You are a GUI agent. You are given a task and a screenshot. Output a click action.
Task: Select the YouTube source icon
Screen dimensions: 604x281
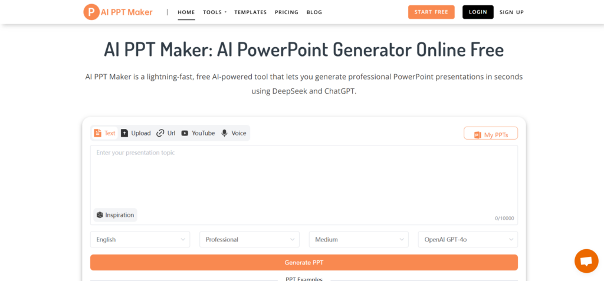(x=185, y=133)
